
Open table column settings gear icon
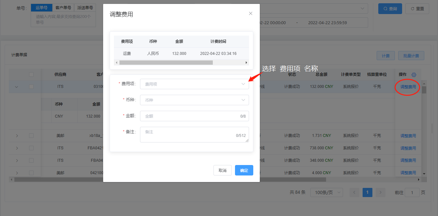(x=414, y=75)
